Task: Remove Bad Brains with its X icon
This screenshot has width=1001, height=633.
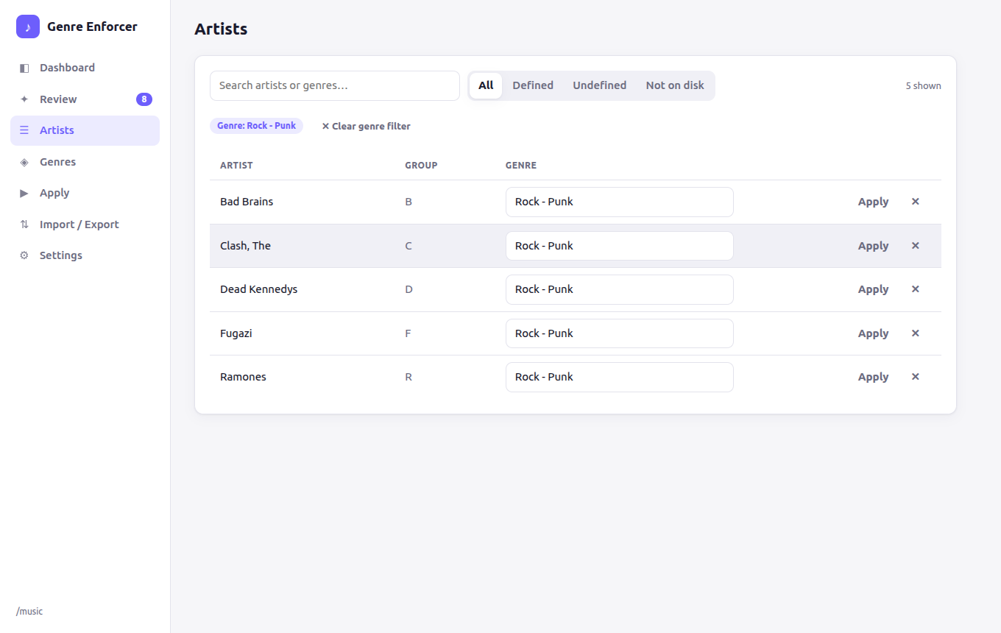Action: pyautogui.click(x=916, y=202)
